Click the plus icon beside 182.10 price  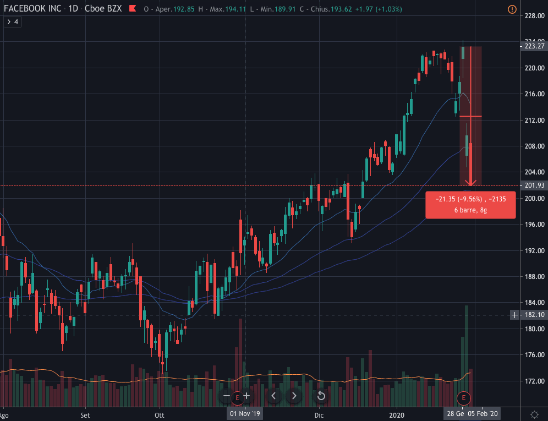click(x=514, y=315)
